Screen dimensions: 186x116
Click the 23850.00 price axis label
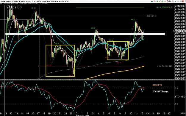(180, 24)
